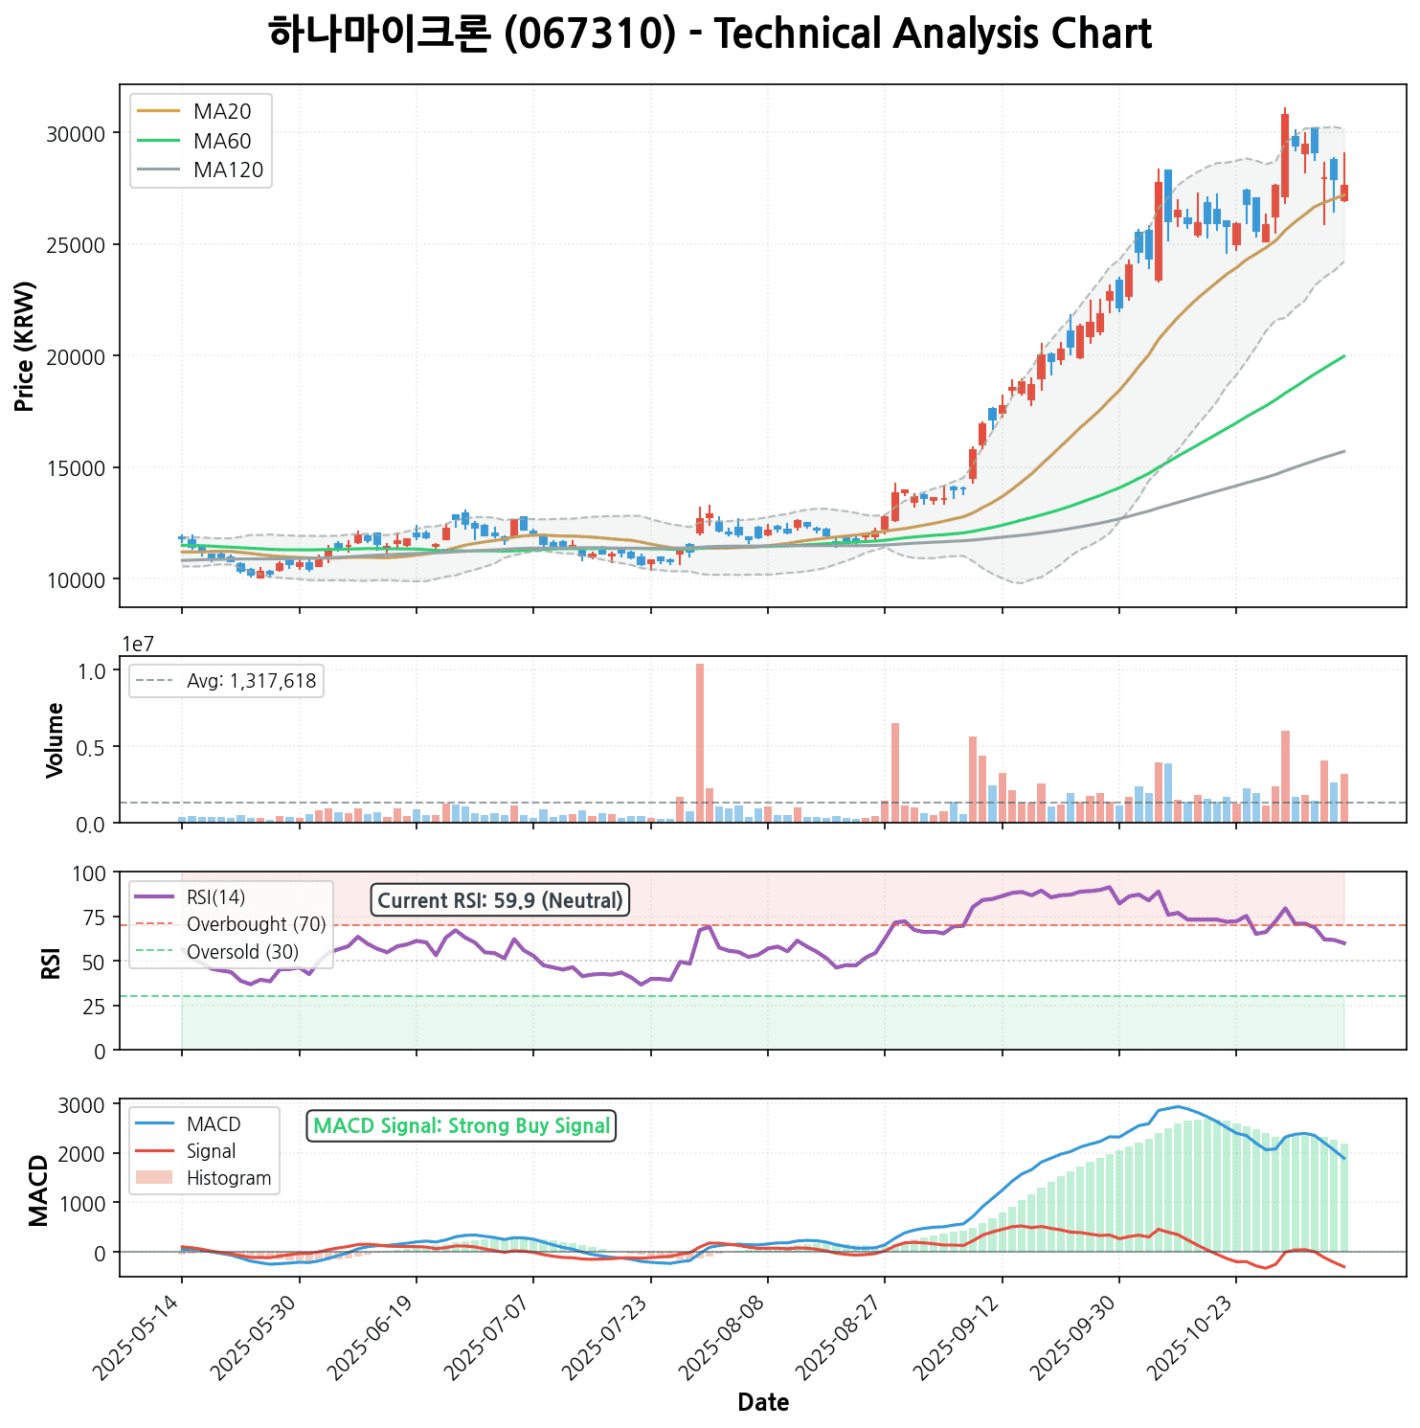Click the RSI(14) legend entry
This screenshot has height=1428, width=1420.
click(x=215, y=897)
